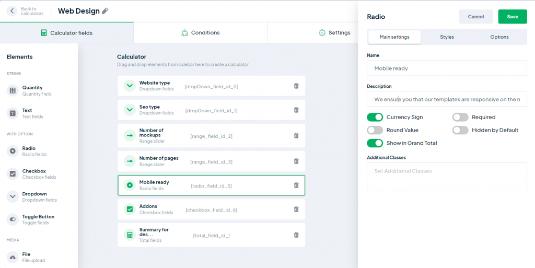This screenshot has width=535, height=268.
Task: Enable the Hidden by Default toggle
Action: coord(460,130)
